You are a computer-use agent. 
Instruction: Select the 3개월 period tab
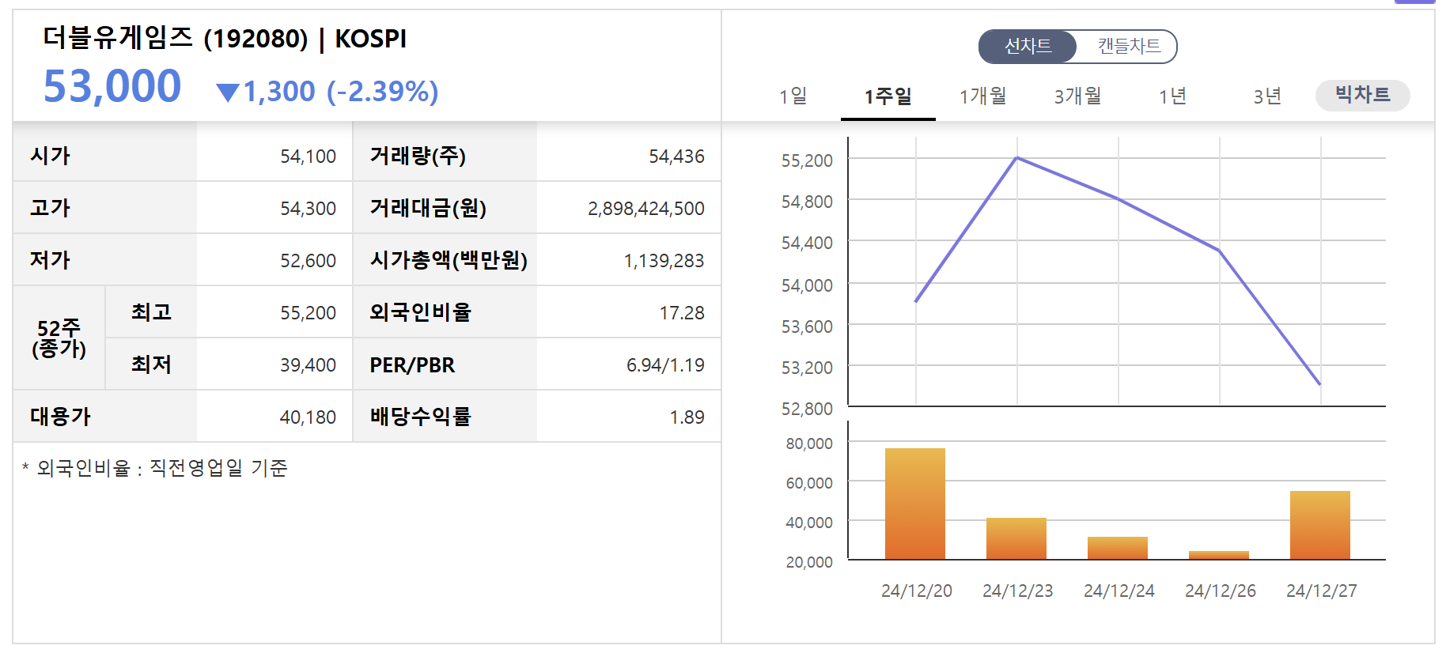(1078, 96)
